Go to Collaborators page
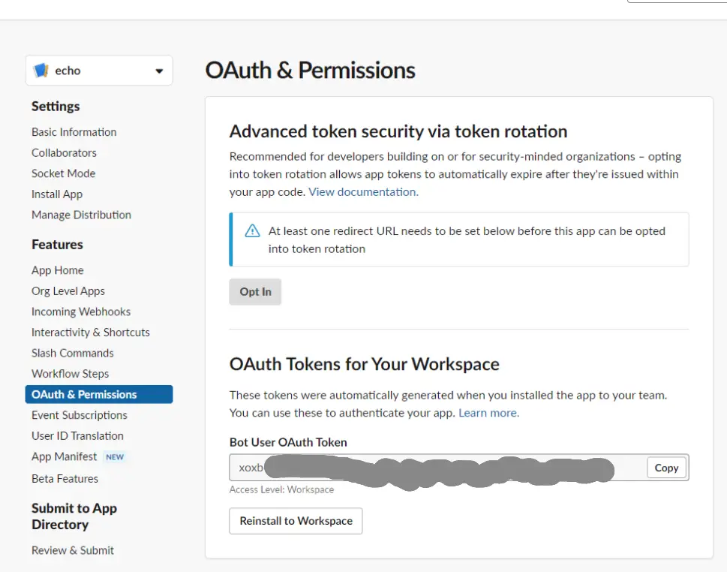727x572 pixels. pos(64,152)
